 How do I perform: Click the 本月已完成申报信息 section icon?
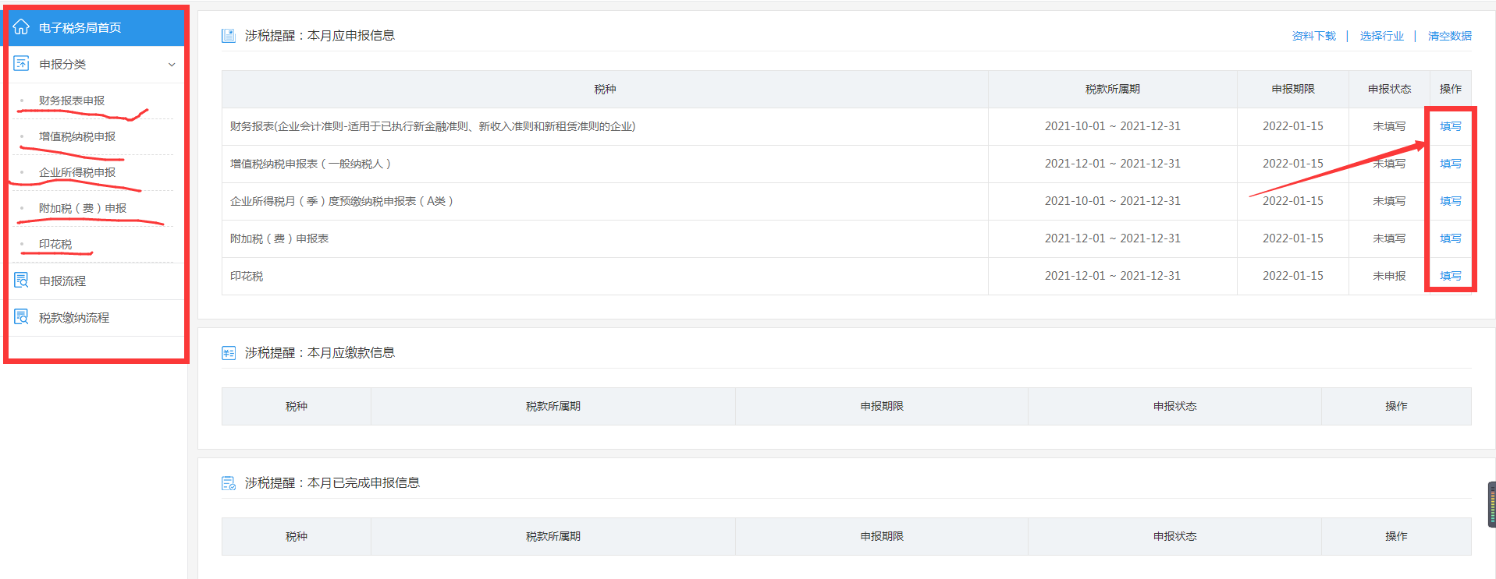[229, 483]
